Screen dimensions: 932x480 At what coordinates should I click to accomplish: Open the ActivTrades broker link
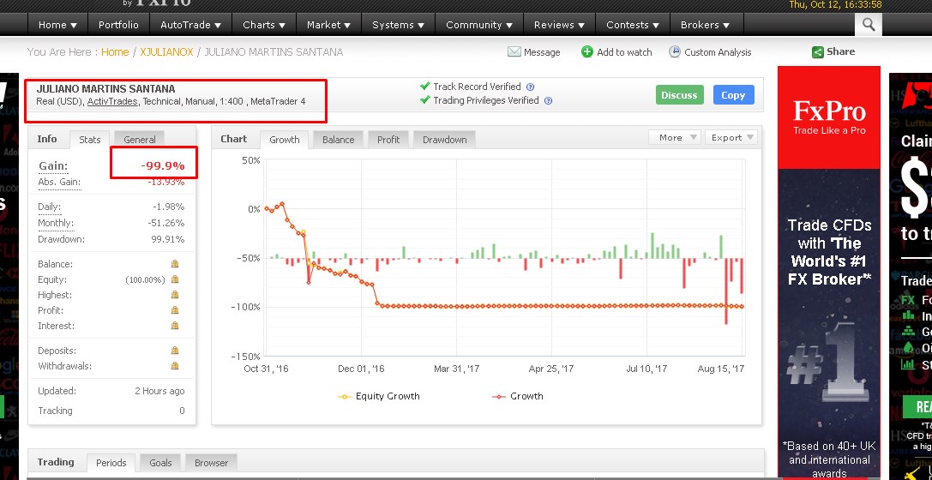pos(113,102)
